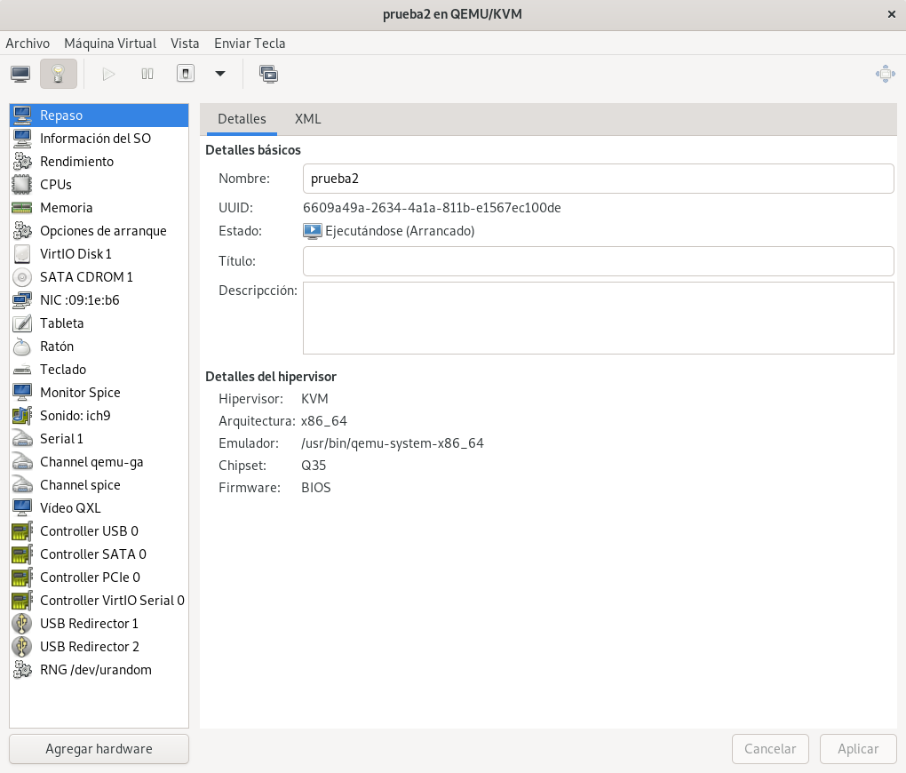The width and height of the screenshot is (906, 773).
Task: Click the Aplicar button
Action: point(858,749)
